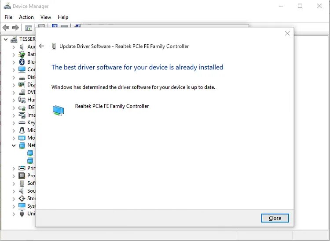This screenshot has height=241, width=330.
Task: Expand the Computer category
Action: pyautogui.click(x=14, y=70)
